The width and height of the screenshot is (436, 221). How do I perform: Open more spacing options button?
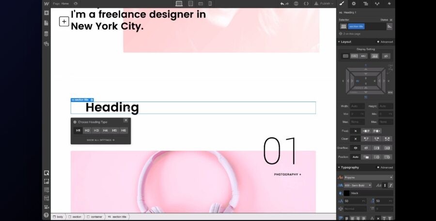pyautogui.click(x=390, y=92)
